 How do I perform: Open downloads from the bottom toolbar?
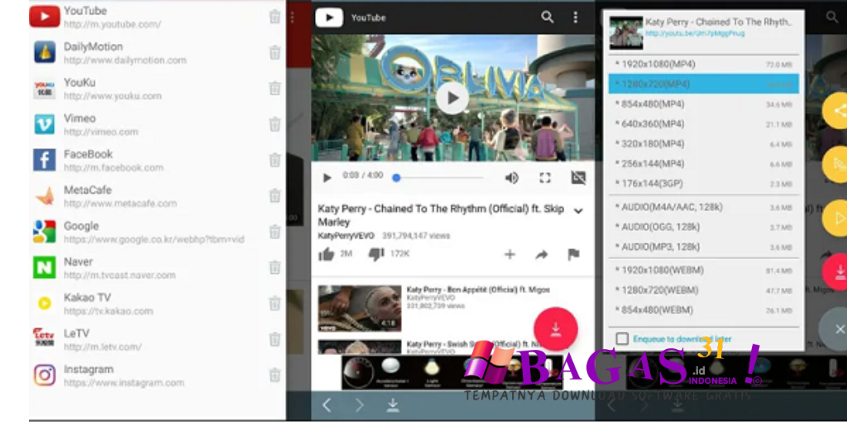393,405
